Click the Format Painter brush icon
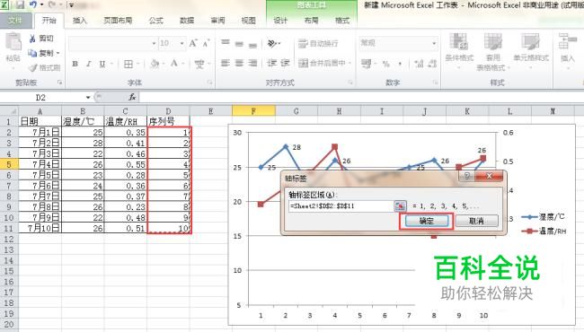The width and height of the screenshot is (584, 332). pos(32,67)
